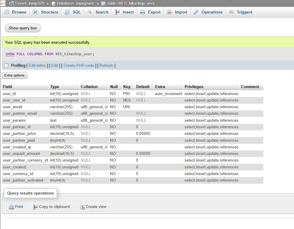Click the SQL tab icon

pos(67,12)
